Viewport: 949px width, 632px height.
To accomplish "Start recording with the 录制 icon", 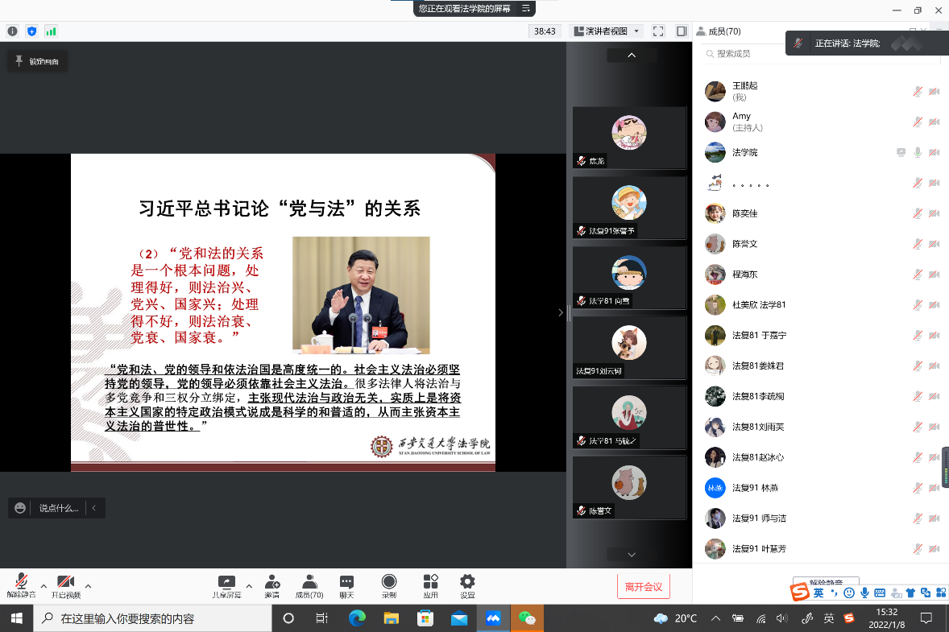I will pyautogui.click(x=389, y=584).
